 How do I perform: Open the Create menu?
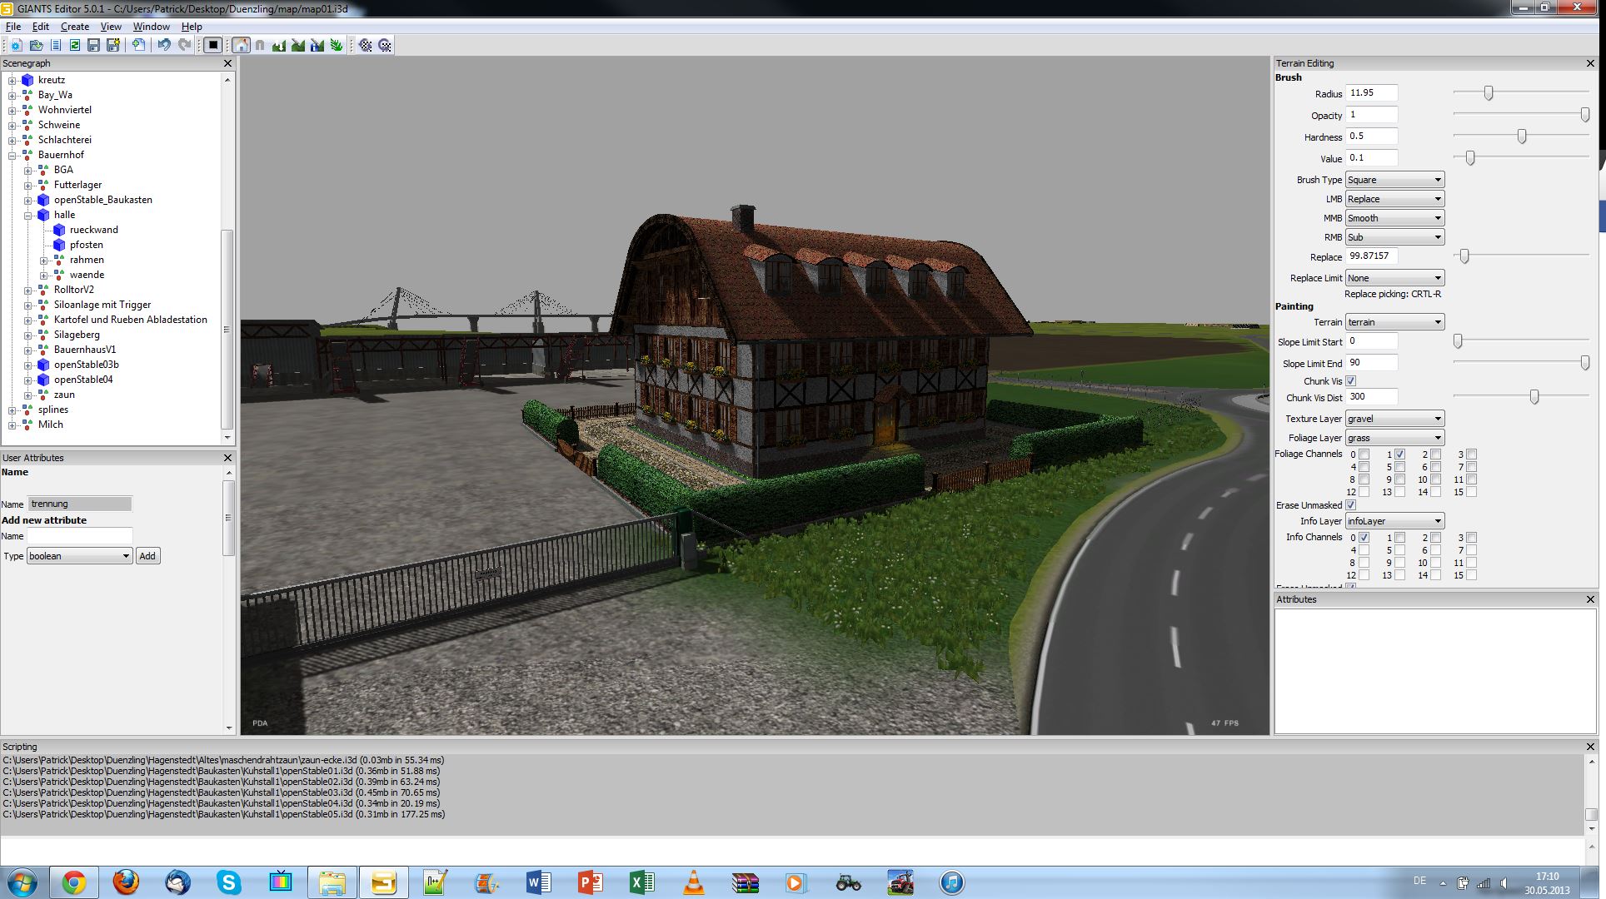[75, 27]
